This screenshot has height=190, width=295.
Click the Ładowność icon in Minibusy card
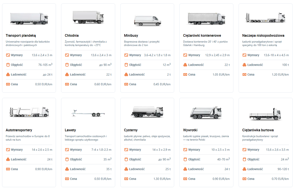coord(126,75)
